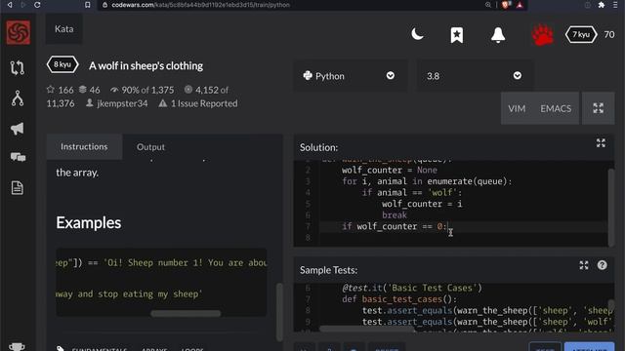Click the honor score 70
Screen dimensions: 625x351
(x=608, y=35)
